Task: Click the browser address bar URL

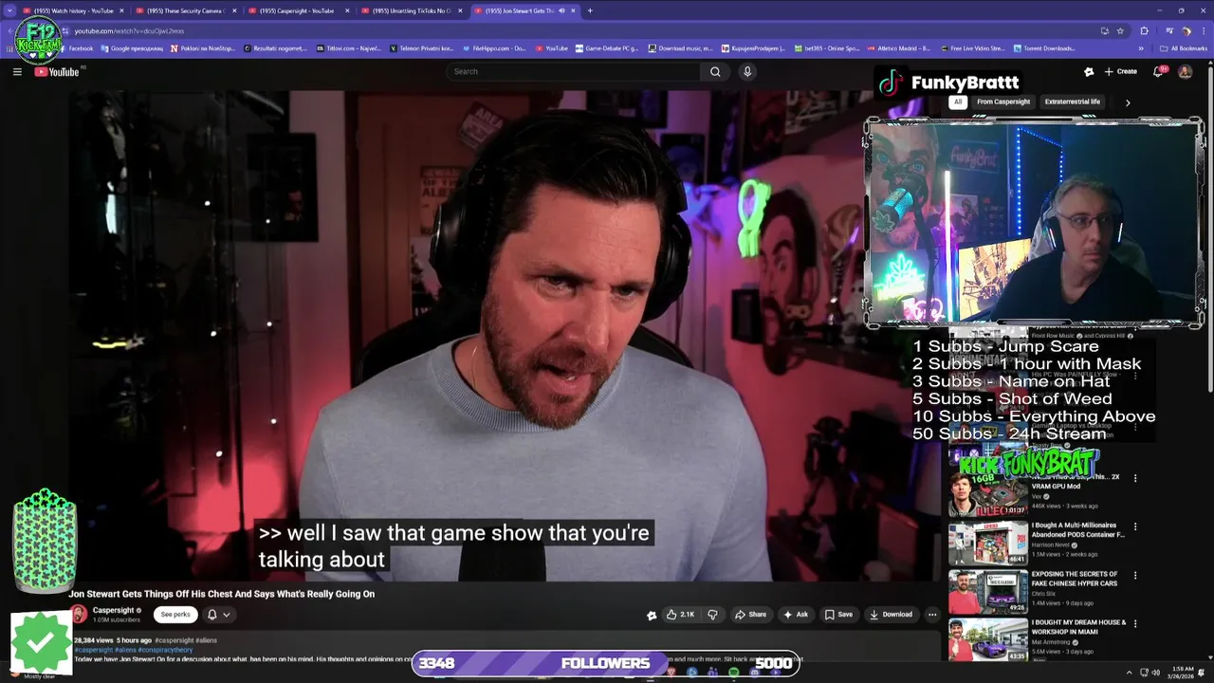Action: [129, 30]
